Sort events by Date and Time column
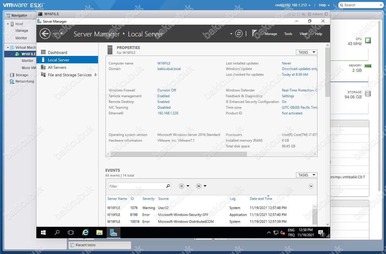 261,199
